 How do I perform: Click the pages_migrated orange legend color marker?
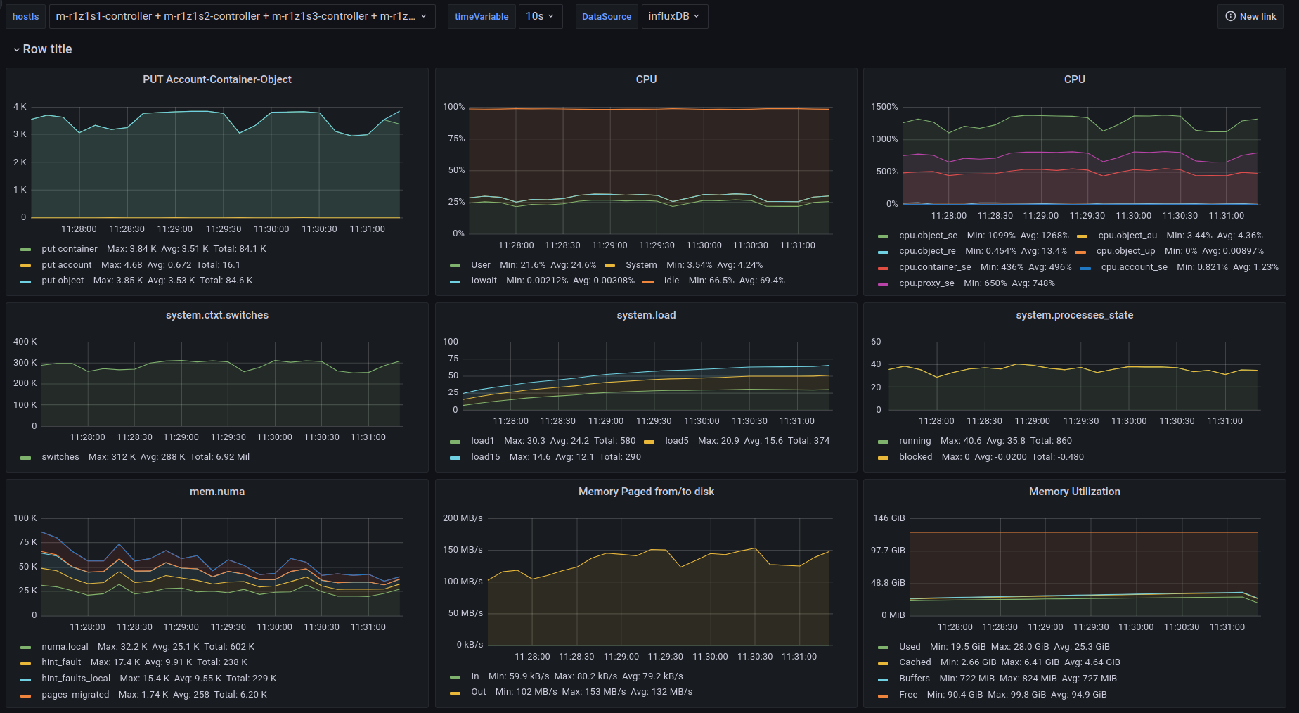[26, 695]
